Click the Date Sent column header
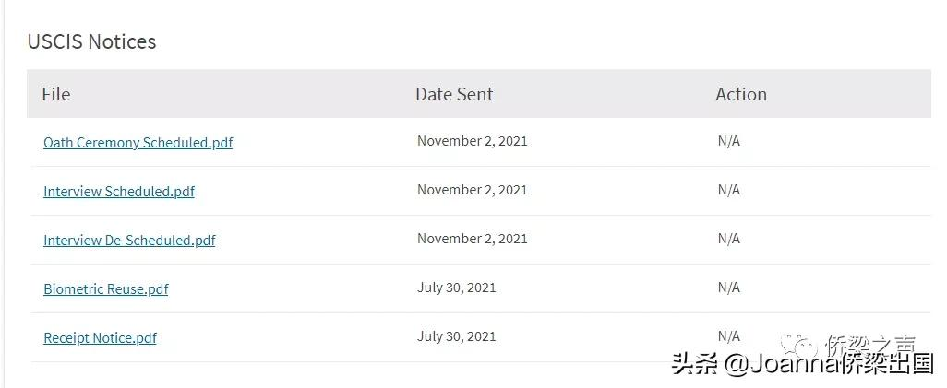 tap(454, 94)
